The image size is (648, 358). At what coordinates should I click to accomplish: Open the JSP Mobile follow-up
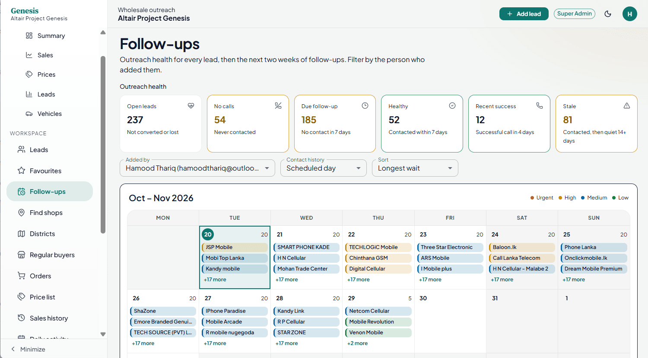click(235, 247)
